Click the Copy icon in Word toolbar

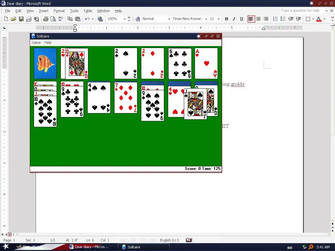click(x=70, y=19)
